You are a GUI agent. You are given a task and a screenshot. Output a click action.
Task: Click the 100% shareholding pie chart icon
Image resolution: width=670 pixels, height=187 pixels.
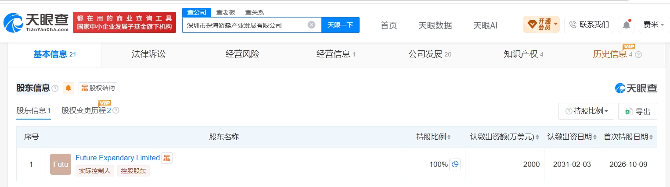coord(455,165)
